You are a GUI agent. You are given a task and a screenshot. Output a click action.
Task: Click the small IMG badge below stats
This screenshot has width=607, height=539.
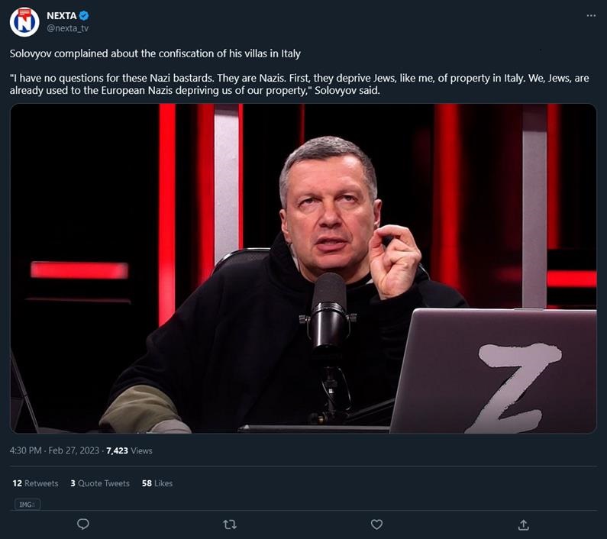tap(27, 504)
